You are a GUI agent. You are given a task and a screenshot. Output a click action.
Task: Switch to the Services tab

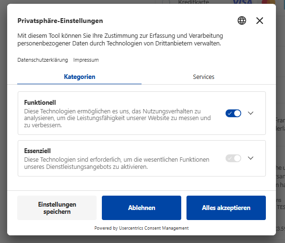pyautogui.click(x=204, y=77)
